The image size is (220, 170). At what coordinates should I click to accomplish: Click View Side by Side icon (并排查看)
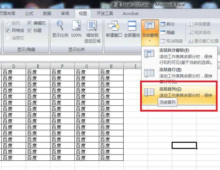pos(190,24)
